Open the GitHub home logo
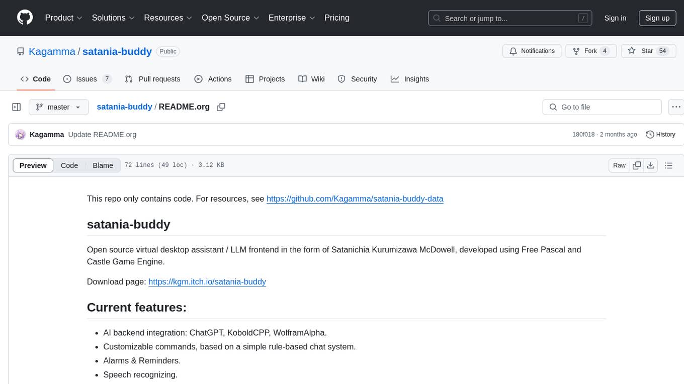The height and width of the screenshot is (384, 684). [25, 18]
